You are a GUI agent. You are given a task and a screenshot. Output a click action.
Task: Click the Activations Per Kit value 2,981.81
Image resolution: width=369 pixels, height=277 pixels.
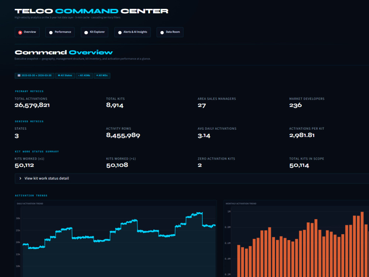click(302, 135)
